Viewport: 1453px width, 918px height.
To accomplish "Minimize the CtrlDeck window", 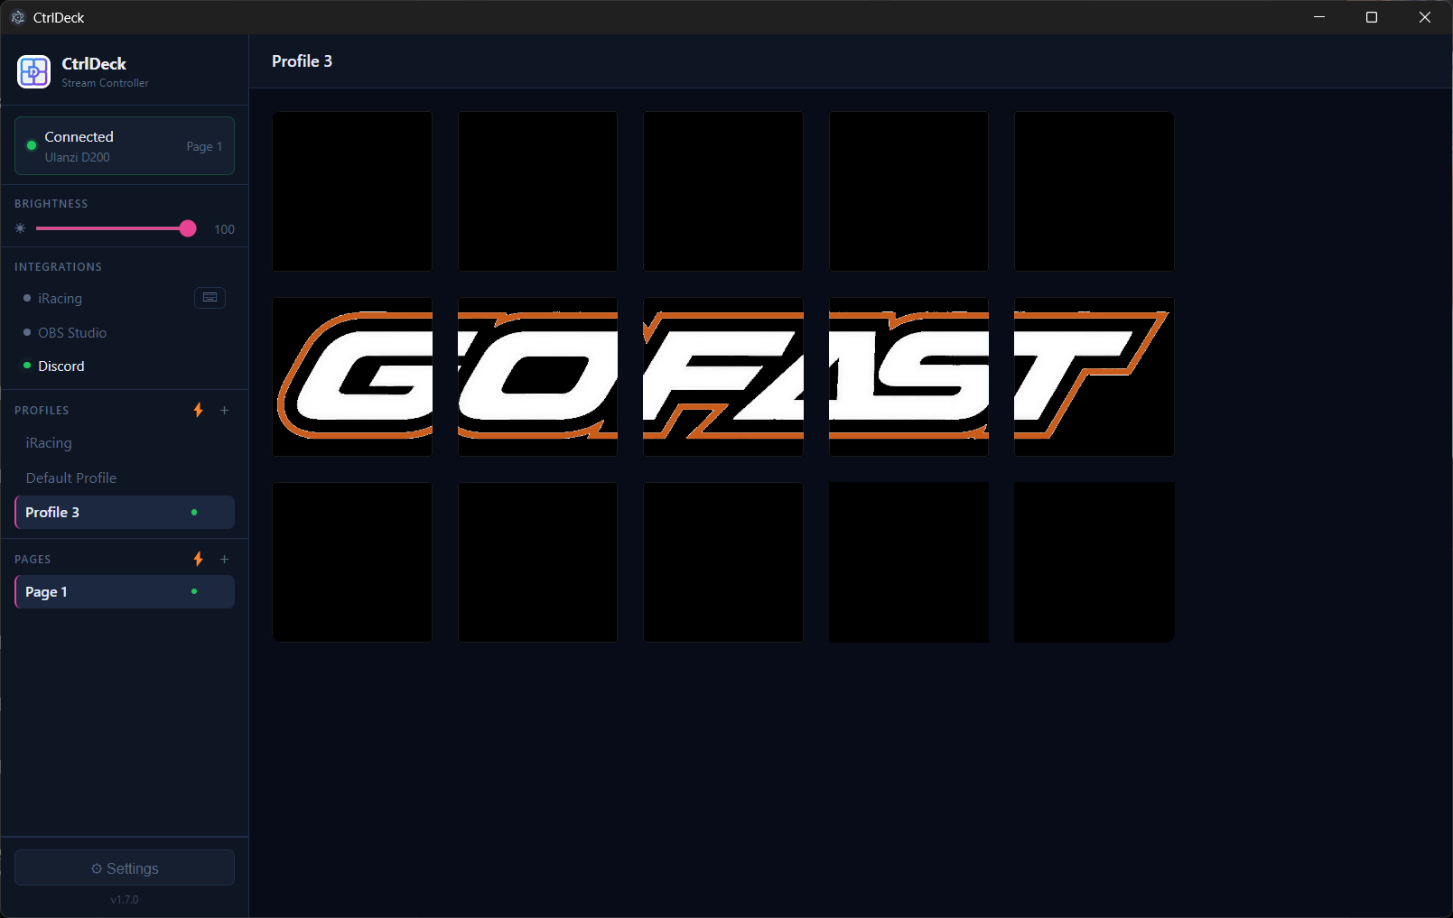I will (1319, 17).
